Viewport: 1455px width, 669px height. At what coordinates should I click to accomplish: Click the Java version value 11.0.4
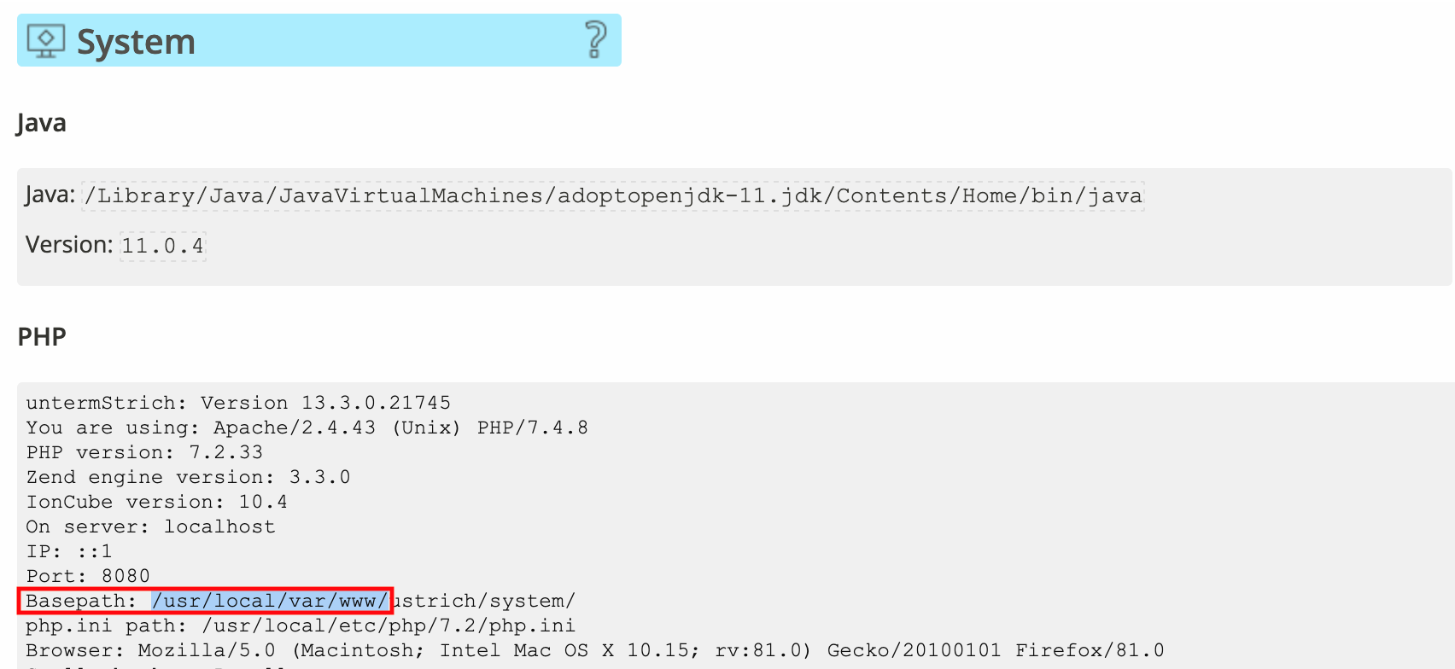162,246
